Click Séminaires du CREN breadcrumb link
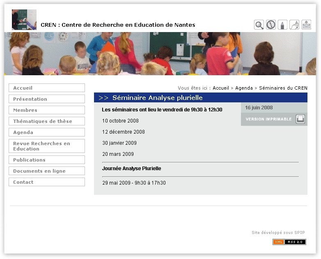The width and height of the screenshot is (321, 259). pyautogui.click(x=283, y=88)
